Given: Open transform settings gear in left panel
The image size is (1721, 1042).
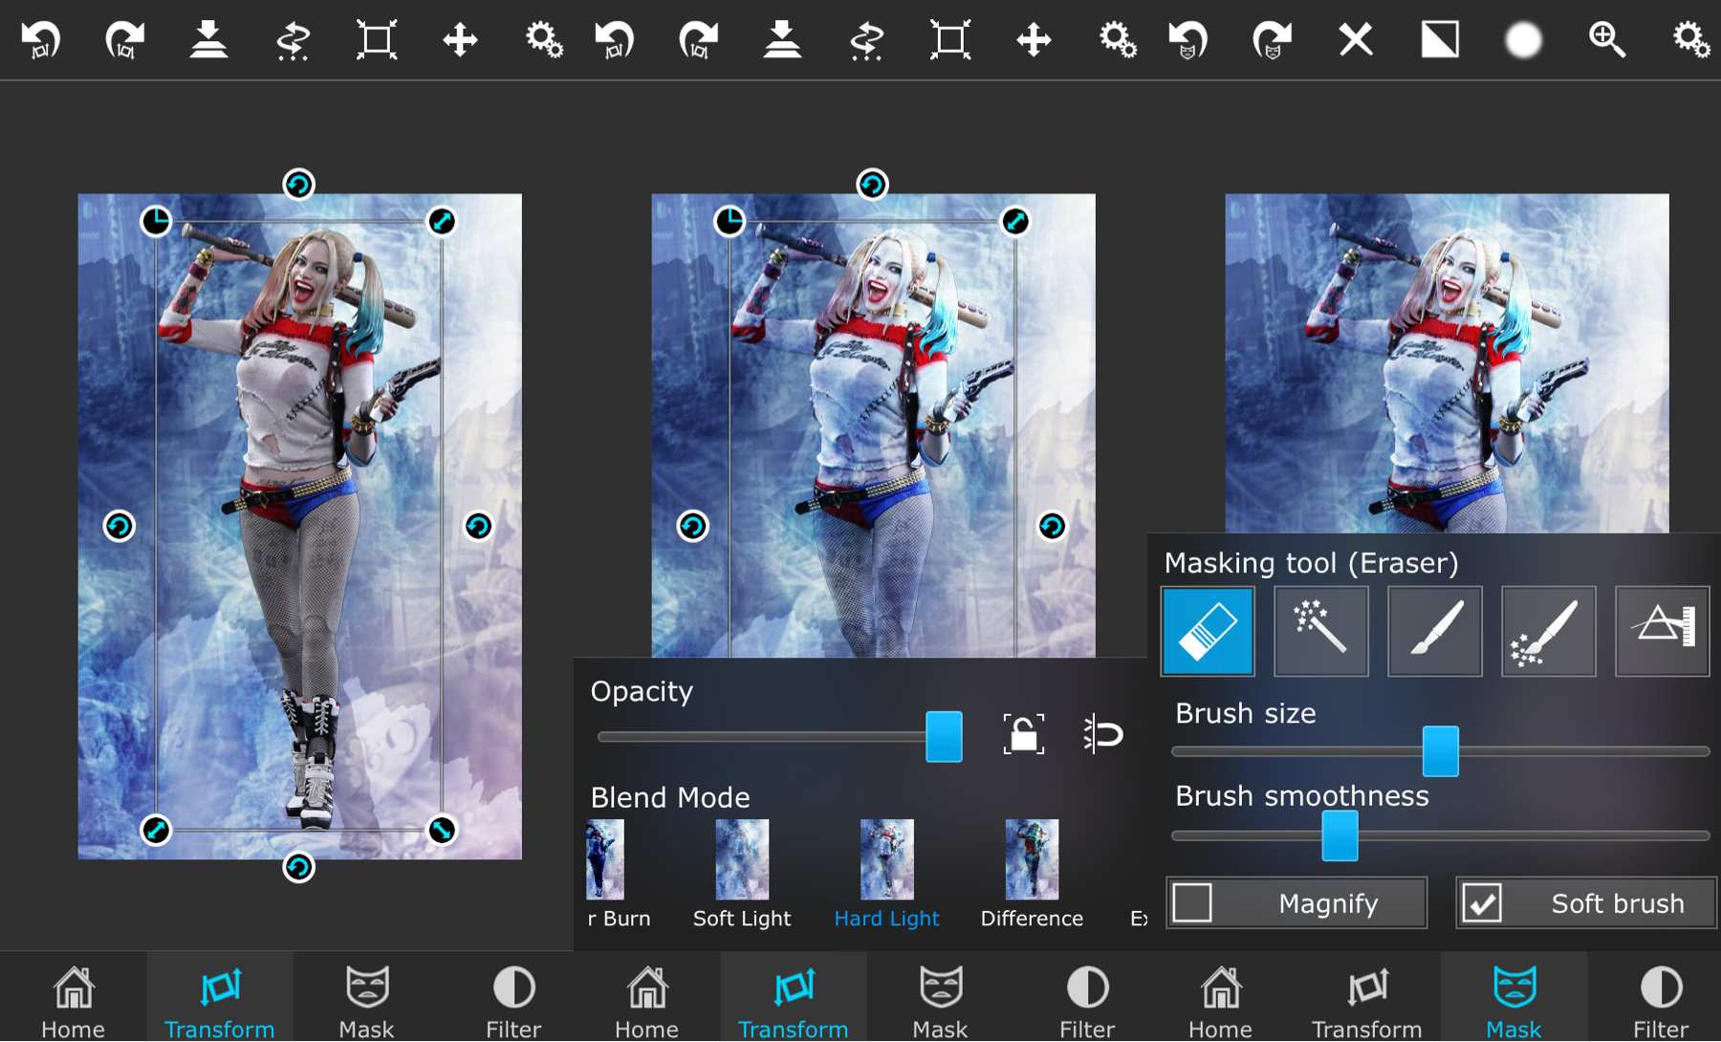Looking at the screenshot, I should 544,40.
